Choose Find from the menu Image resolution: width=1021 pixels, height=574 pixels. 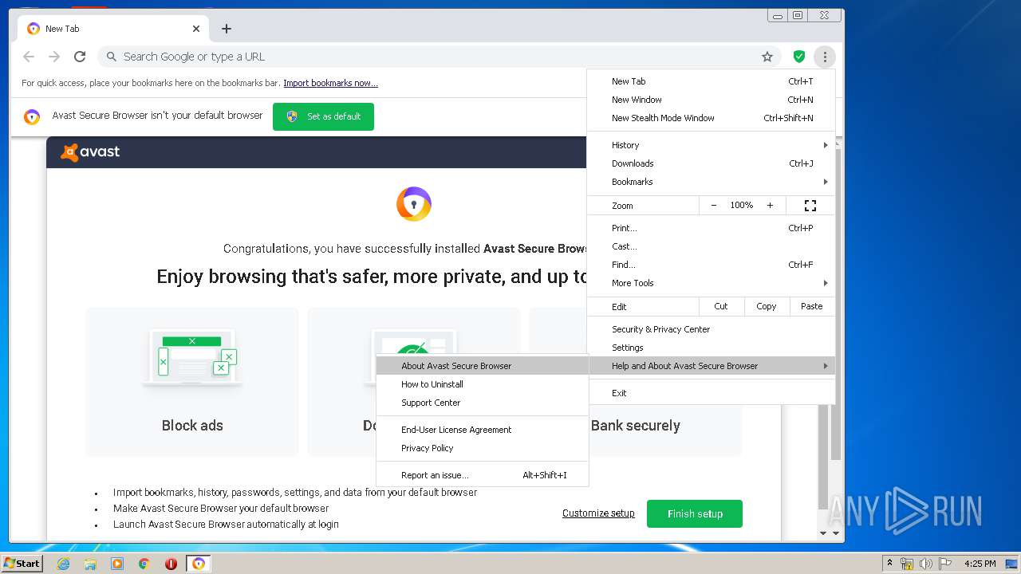coord(711,265)
